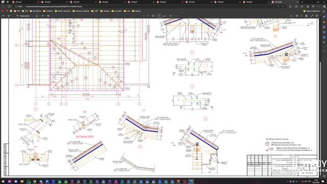Activate the Нарисовать draw tool
Screen dimensions: 327x184
[23, 16]
